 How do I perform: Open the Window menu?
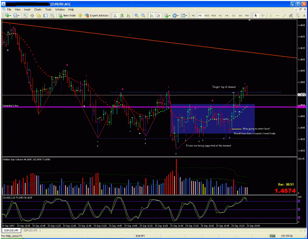click(60, 9)
